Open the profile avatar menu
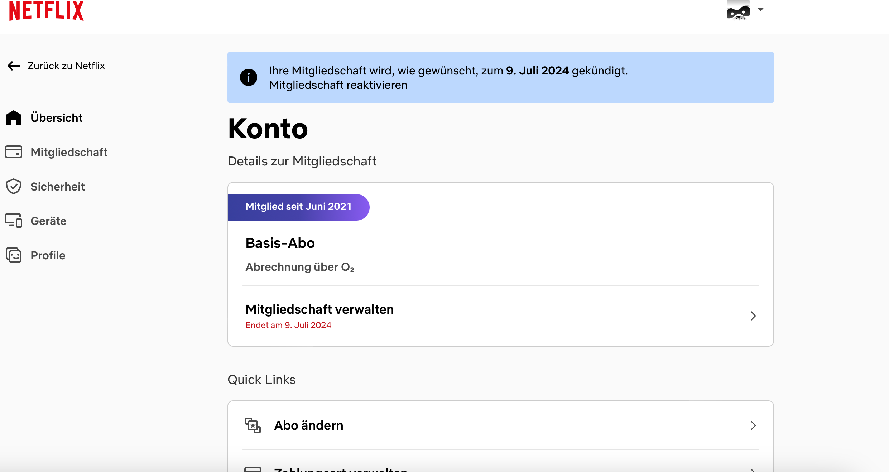889x472 pixels. [x=738, y=10]
